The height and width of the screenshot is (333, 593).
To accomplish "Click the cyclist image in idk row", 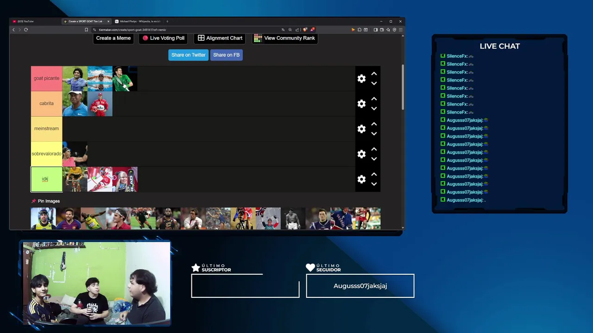I will coord(75,179).
